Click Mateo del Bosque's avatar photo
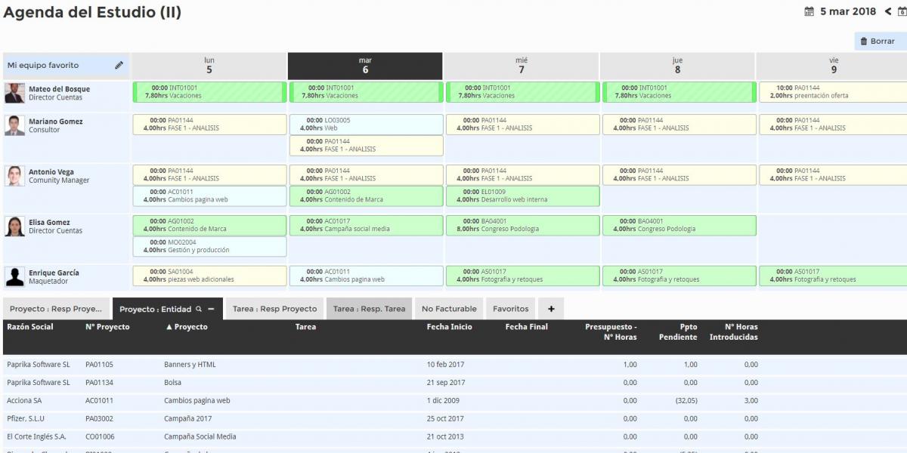The height and width of the screenshot is (453, 907). pos(14,93)
